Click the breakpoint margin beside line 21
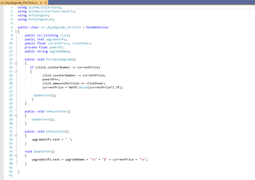 point(2,87)
